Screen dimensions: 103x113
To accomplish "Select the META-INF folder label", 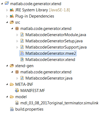I will click(x=24, y=84).
